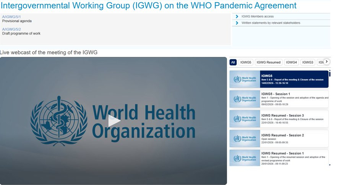Image resolution: width=344 pixels, height=185 pixels.
Task: Choose the IGWG3 filter tab
Action: coord(307,62)
